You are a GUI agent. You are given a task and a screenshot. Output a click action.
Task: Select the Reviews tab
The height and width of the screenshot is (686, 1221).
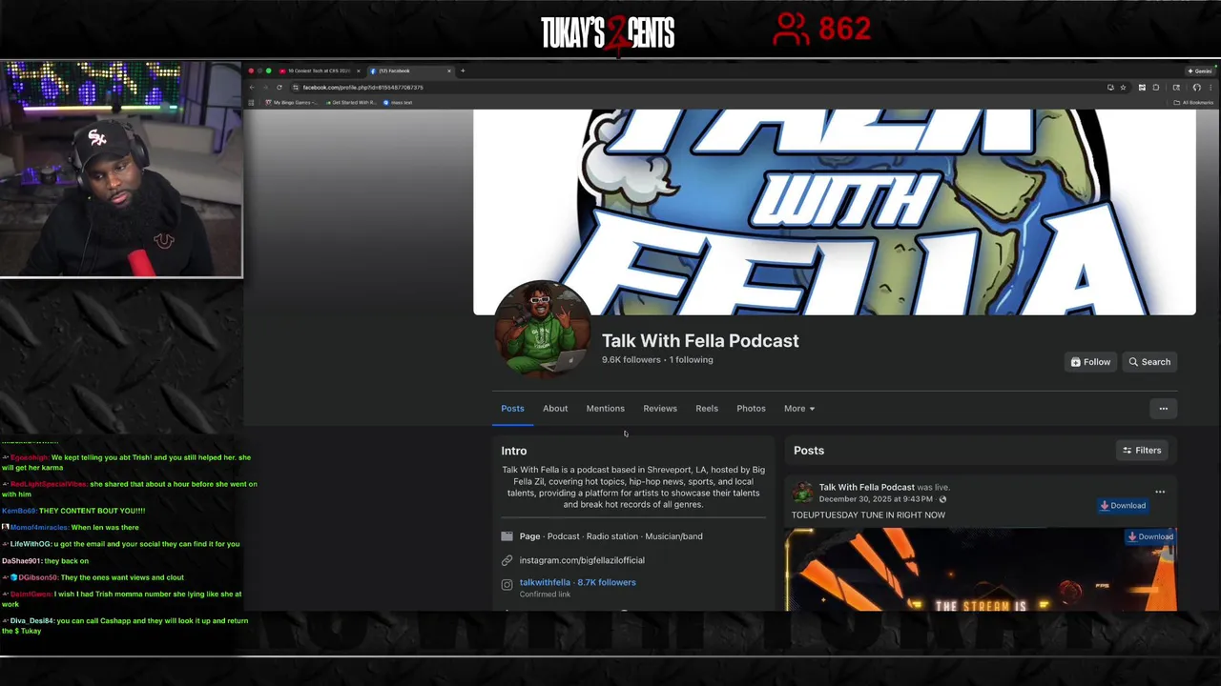(660, 409)
